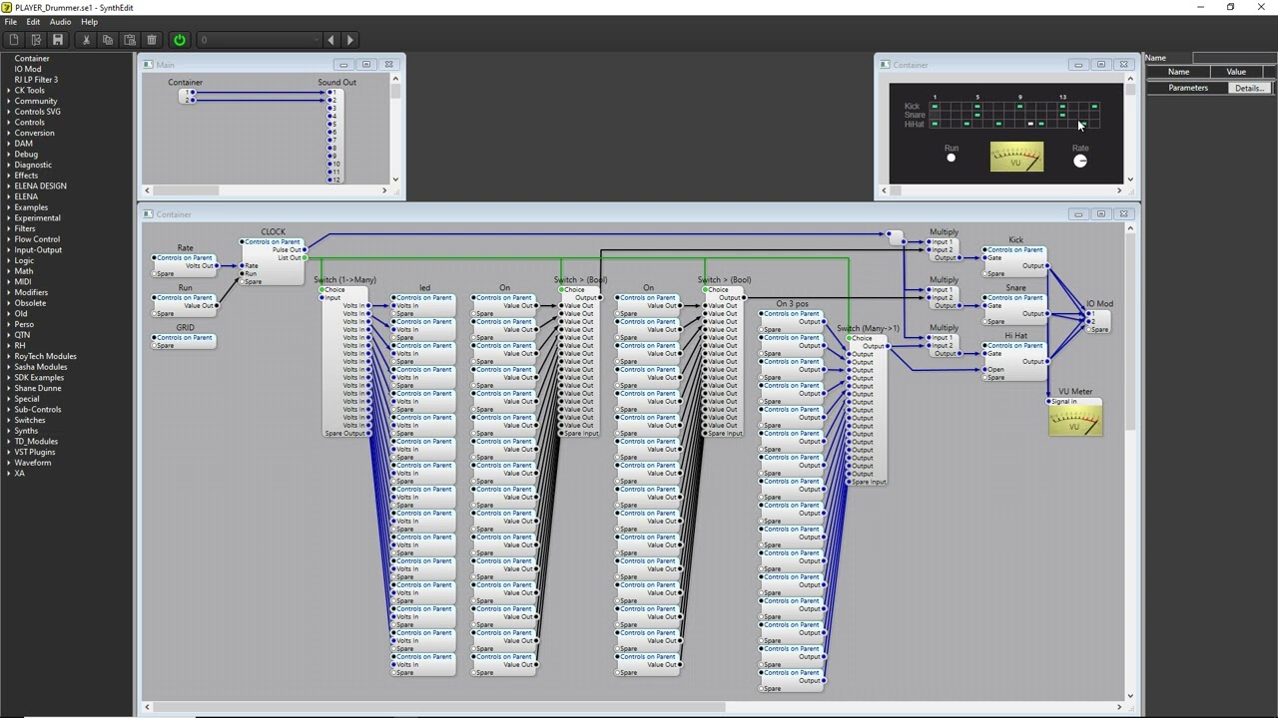Click the Cut scissors icon
Screen dimensions: 1278x718
point(86,40)
